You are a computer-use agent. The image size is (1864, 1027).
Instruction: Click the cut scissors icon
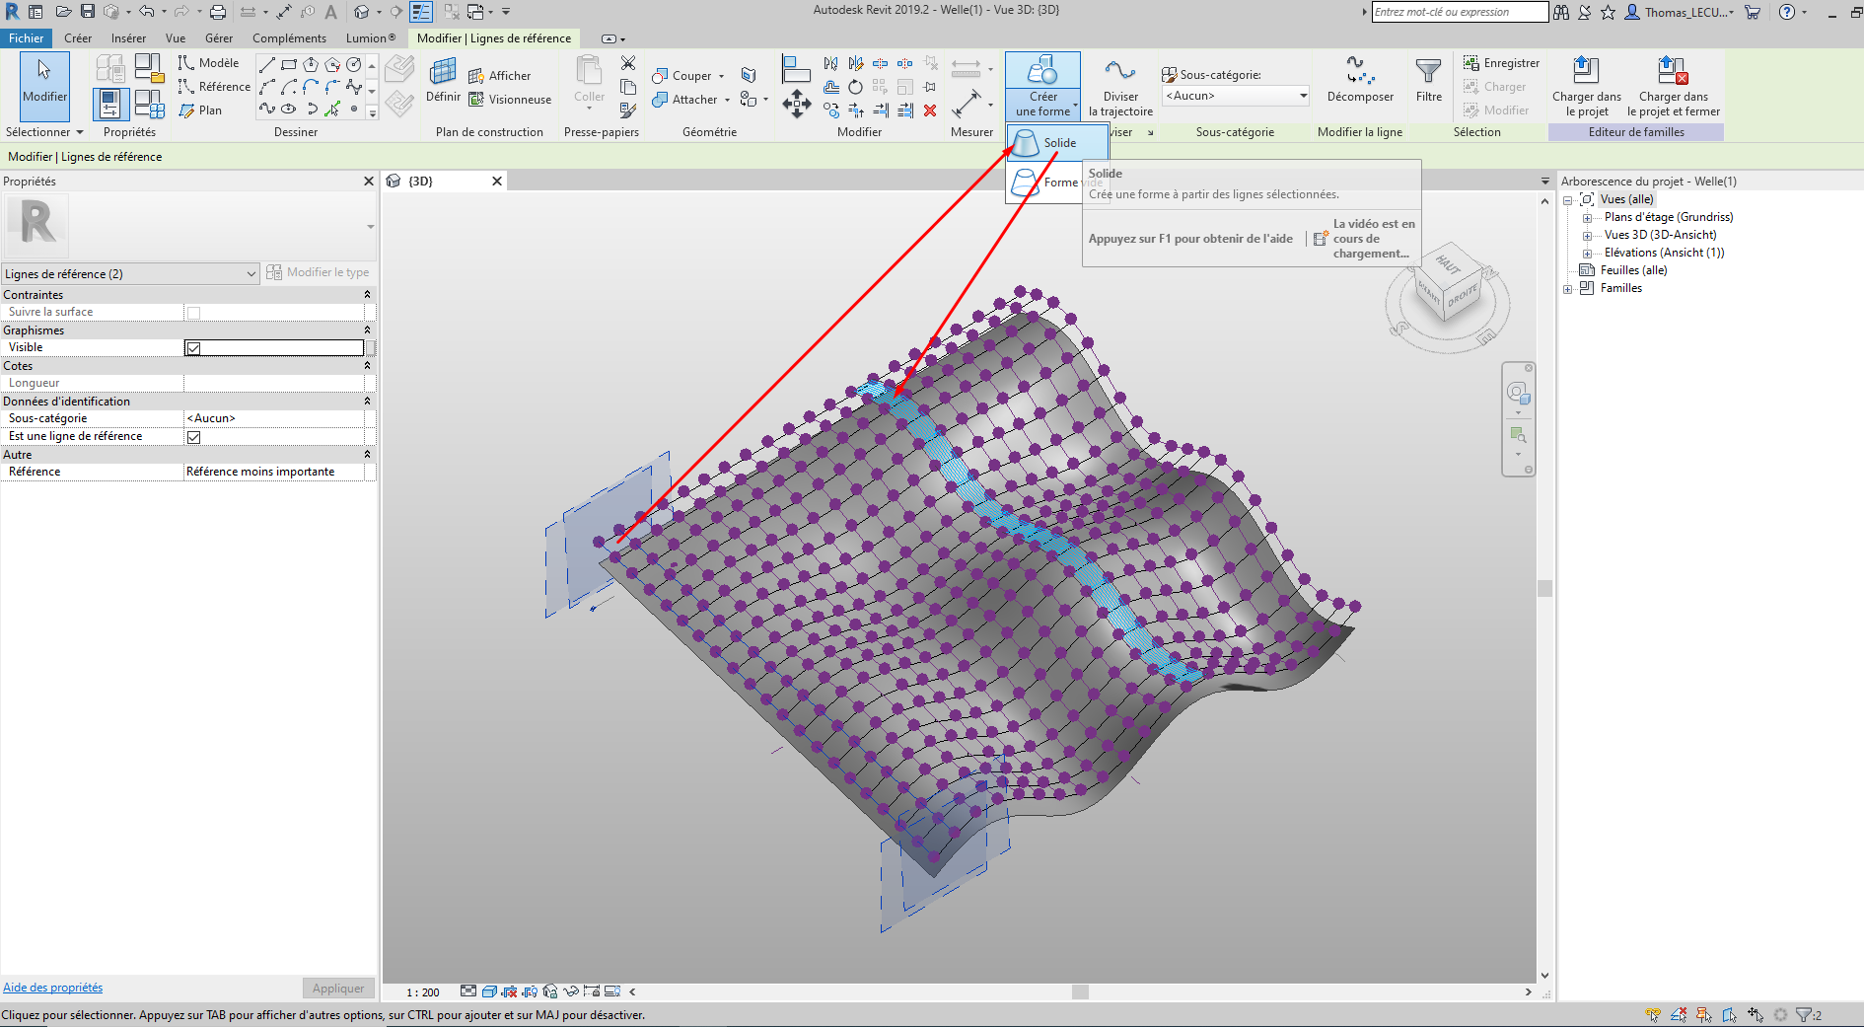point(628,63)
